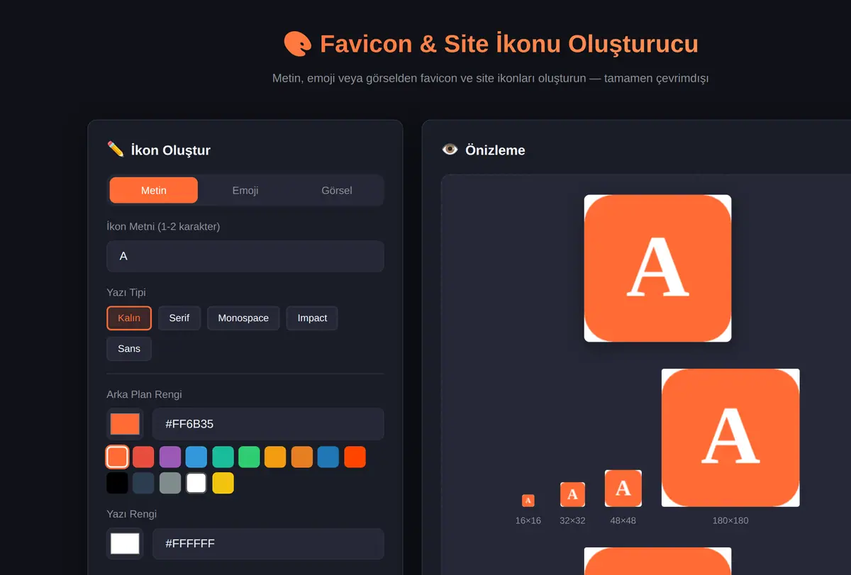Click the Arka Plan Rengi label
This screenshot has width=851, height=575.
click(x=144, y=394)
